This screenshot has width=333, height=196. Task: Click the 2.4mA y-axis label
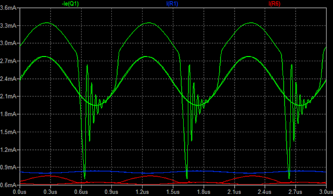coord(8,79)
